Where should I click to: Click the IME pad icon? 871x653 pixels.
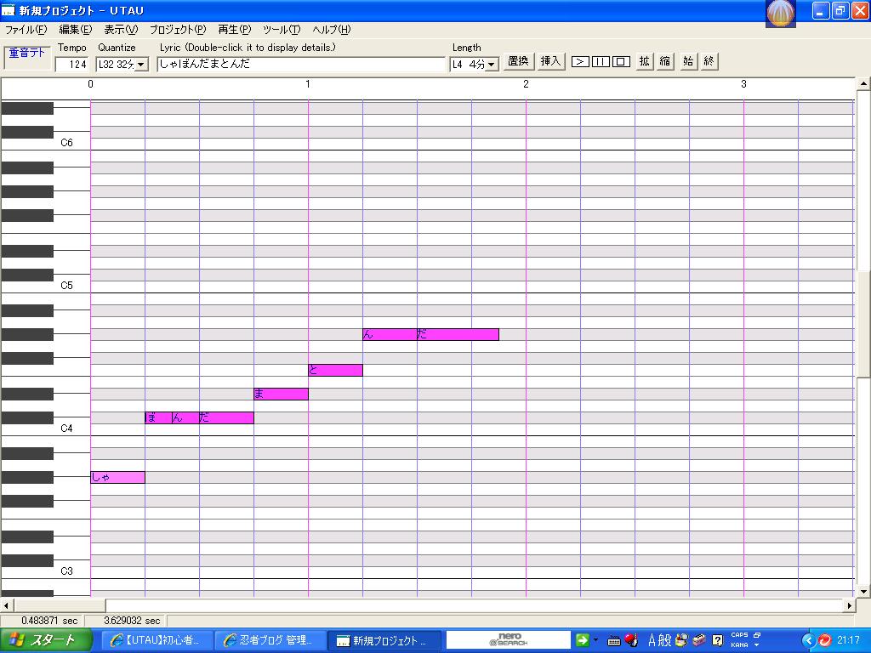coord(681,641)
